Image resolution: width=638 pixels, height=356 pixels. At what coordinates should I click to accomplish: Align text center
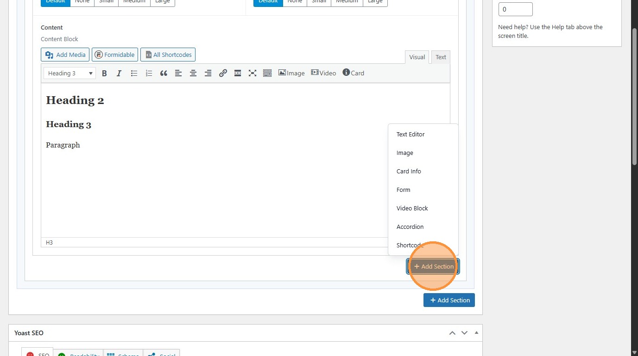pyautogui.click(x=193, y=73)
